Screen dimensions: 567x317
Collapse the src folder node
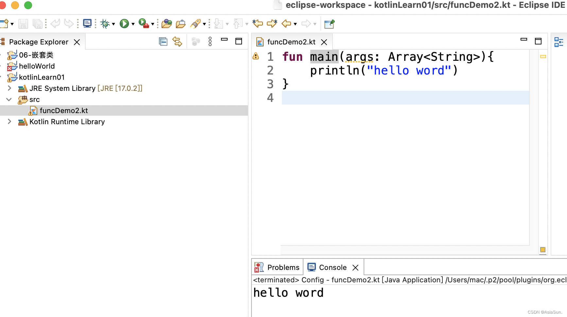(9, 99)
